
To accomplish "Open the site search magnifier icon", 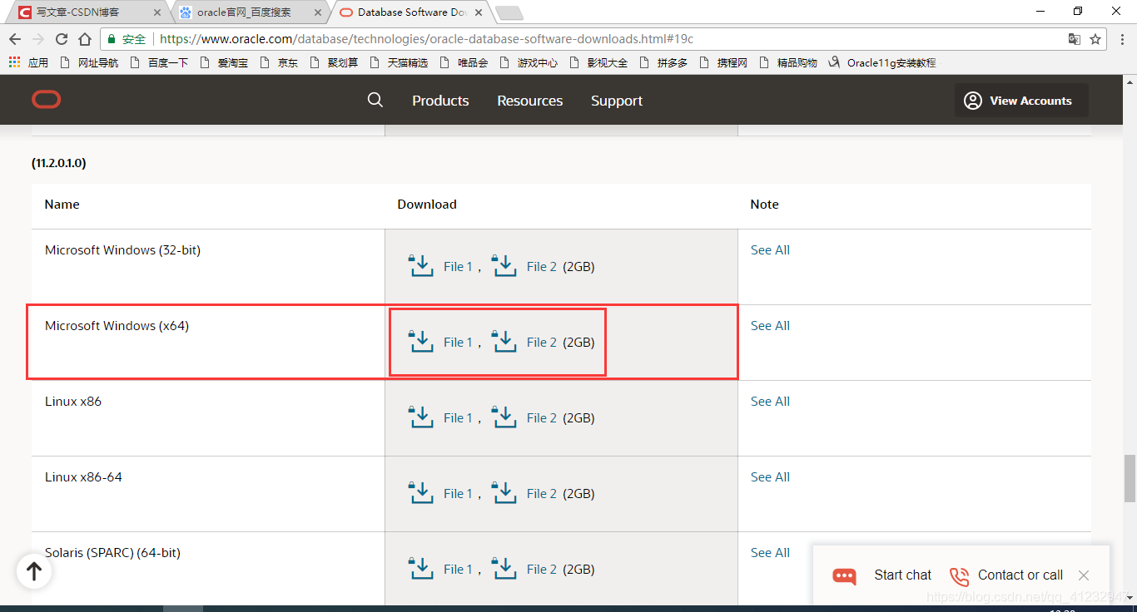I will click(375, 100).
